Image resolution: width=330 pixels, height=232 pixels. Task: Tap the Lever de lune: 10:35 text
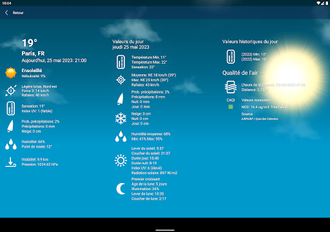(x=148, y=194)
